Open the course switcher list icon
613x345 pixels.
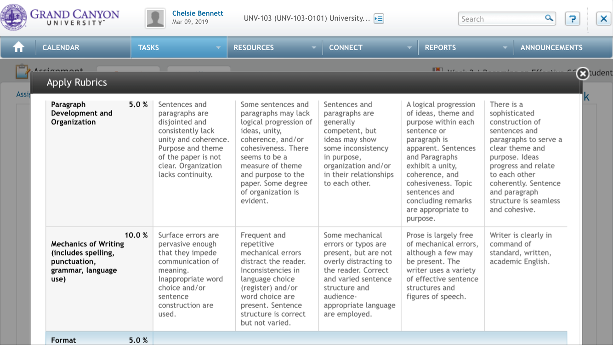coord(379,19)
